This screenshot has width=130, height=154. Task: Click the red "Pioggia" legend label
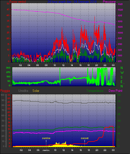pos(5,91)
